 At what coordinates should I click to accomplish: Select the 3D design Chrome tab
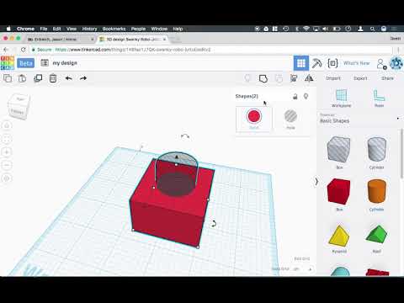coord(133,40)
